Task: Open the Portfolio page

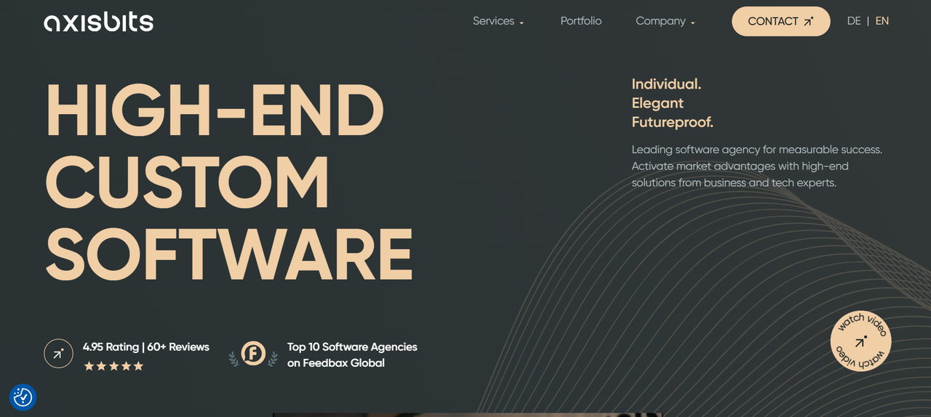Action: 581,21
